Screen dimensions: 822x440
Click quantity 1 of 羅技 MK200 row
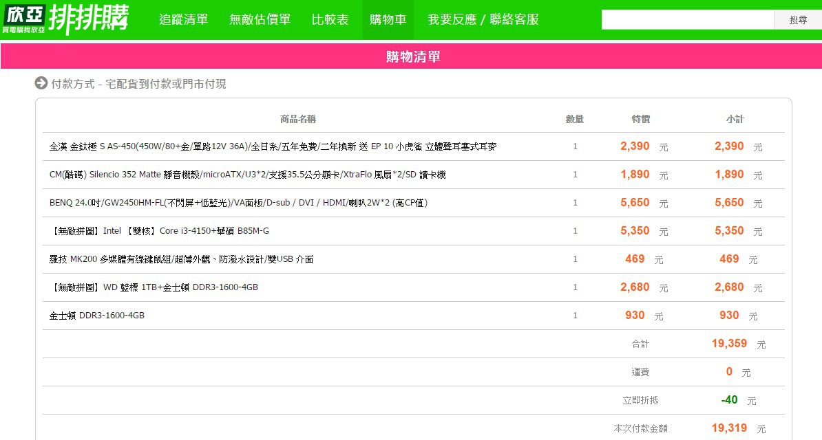coord(575,259)
